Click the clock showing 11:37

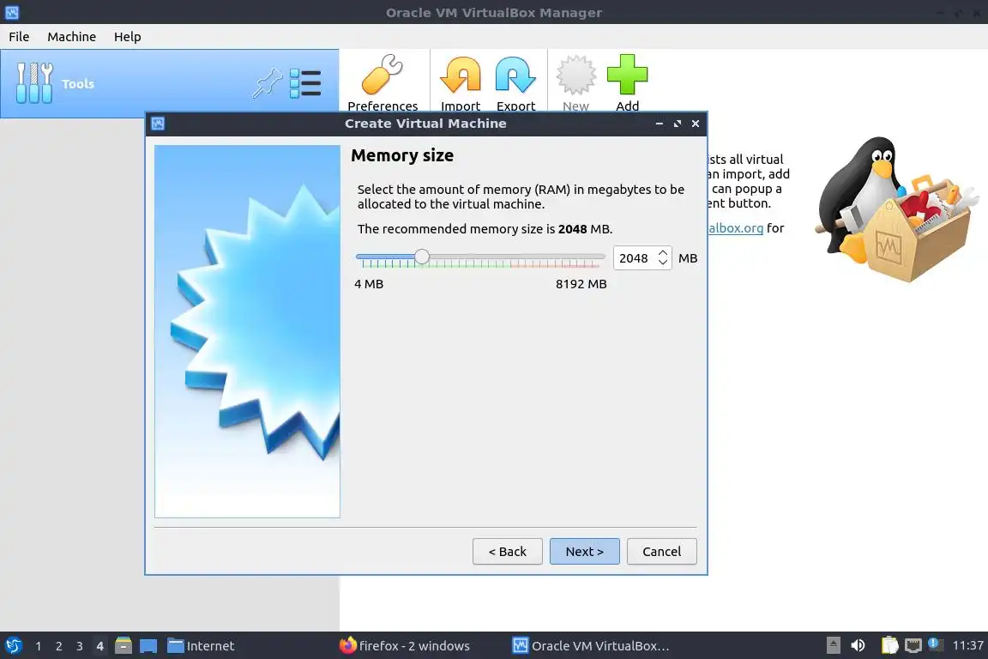pyautogui.click(x=967, y=645)
